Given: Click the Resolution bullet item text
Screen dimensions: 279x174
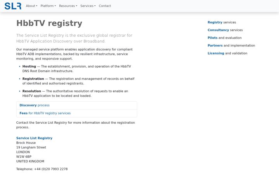Looking at the screenshot, I should [x=75, y=94].
